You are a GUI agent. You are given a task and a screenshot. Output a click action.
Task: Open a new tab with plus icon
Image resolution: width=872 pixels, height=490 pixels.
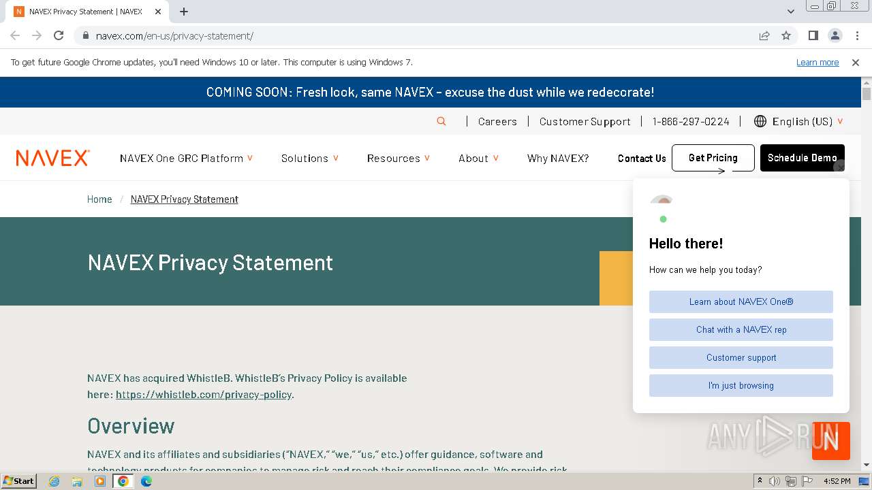tap(184, 12)
